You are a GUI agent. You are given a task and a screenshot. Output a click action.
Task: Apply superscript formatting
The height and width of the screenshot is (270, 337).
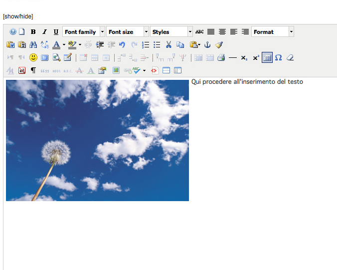(256, 57)
